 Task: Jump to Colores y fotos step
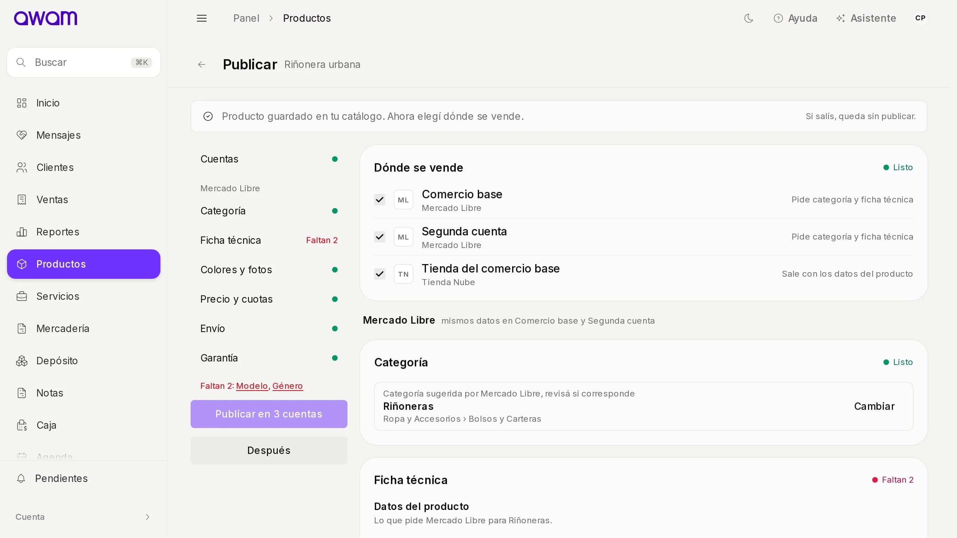point(269,270)
